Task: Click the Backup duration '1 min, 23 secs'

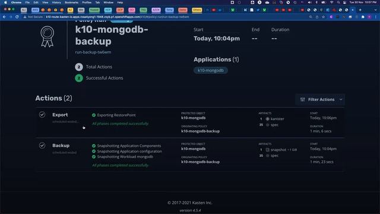Action: 322,162
